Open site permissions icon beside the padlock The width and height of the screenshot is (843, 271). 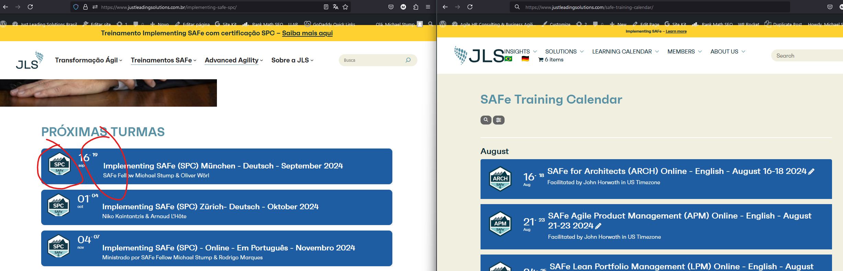95,7
